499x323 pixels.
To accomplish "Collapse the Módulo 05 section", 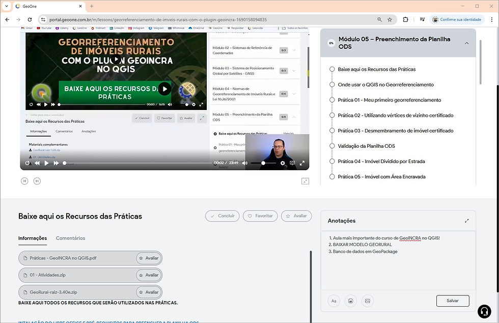I will (x=466, y=43).
